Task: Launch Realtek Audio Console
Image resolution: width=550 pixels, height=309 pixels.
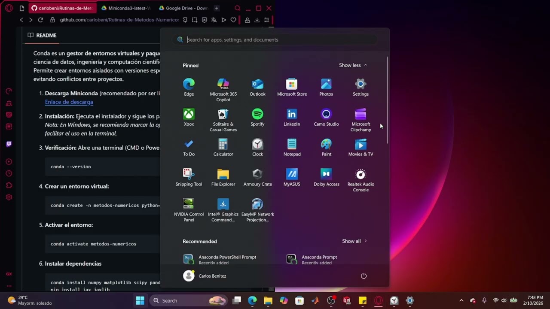Action: (x=361, y=180)
